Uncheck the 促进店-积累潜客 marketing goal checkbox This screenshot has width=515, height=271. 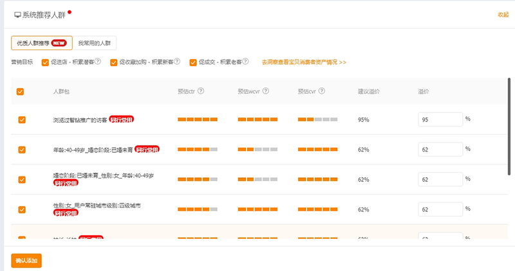click(45, 62)
